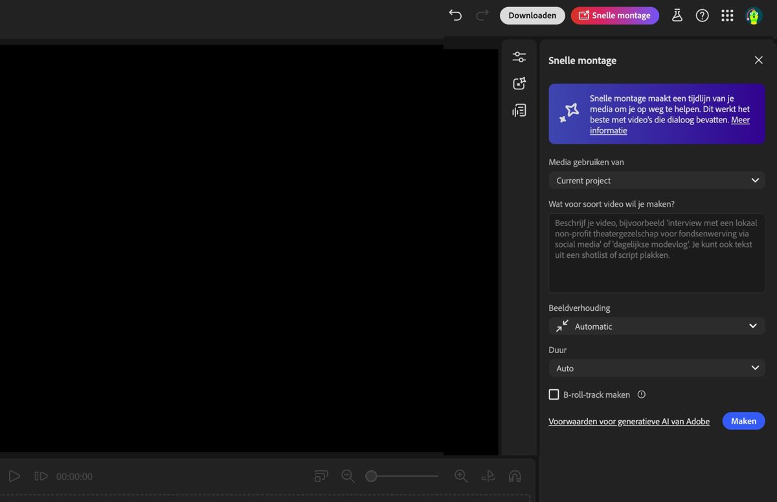777x502 pixels.
Task: Open the properties panel in the sidebar
Action: tap(519, 56)
